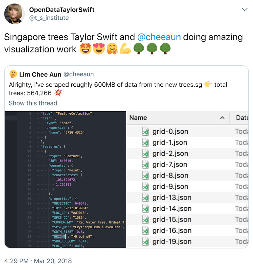Viewport: 253px width, 270px height.
Task: Click the @cheeaun mention link
Action: click(159, 37)
